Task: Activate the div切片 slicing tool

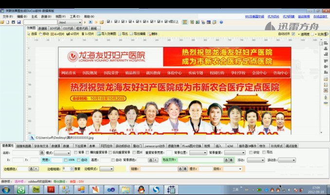Action: point(57,34)
